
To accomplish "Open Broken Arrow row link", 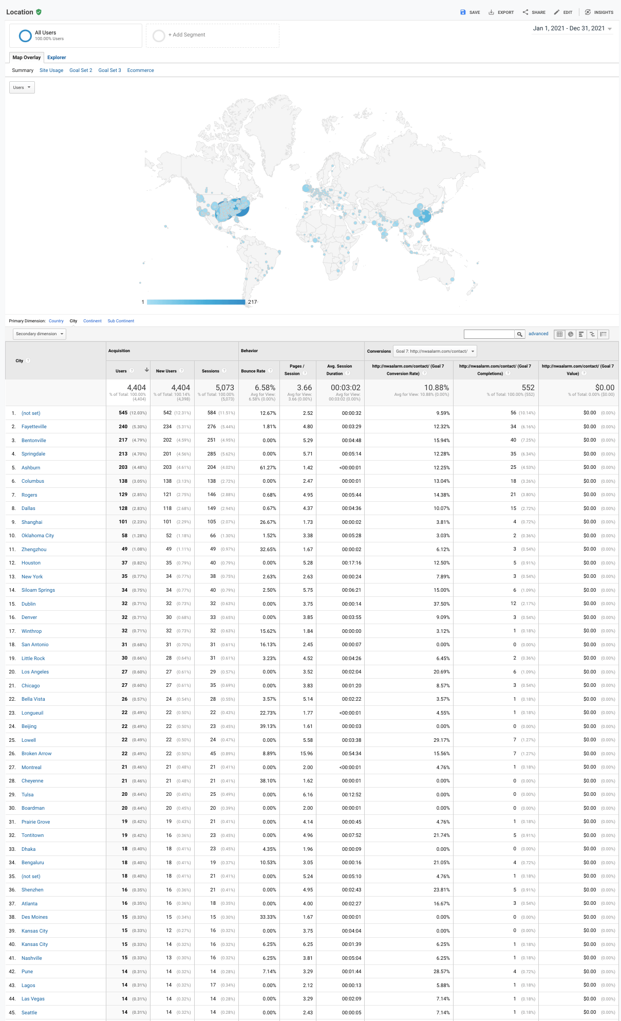I will click(x=36, y=754).
